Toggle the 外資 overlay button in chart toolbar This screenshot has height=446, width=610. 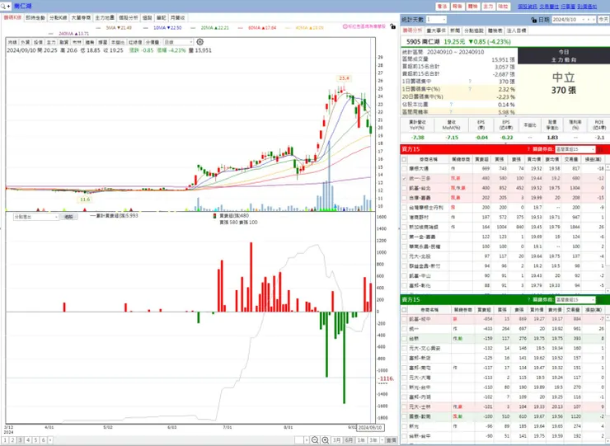pyautogui.click(x=26, y=42)
